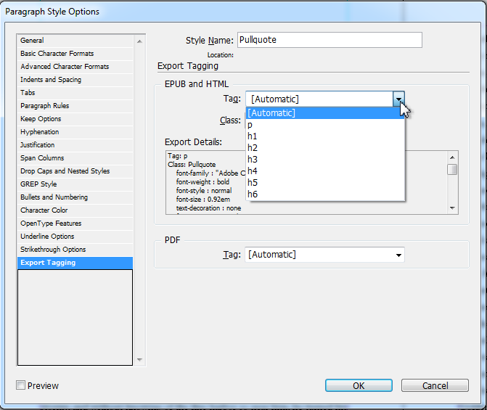
Task: Open Underline Options category
Action: [x=75, y=236]
